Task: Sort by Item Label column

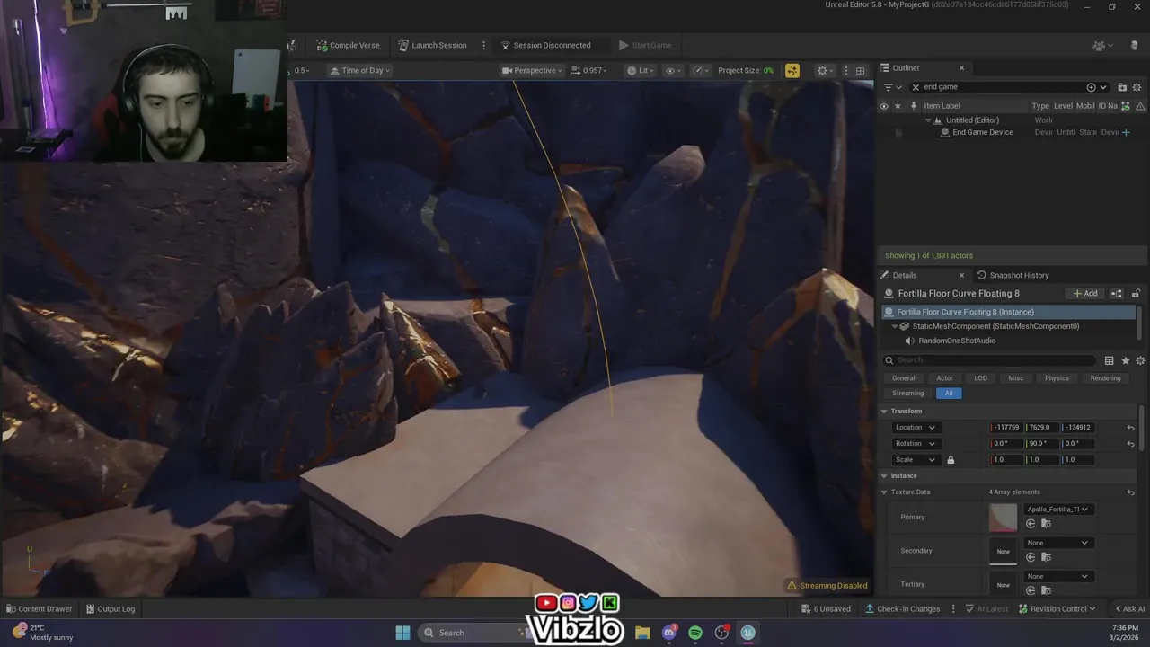Action: click(x=942, y=106)
